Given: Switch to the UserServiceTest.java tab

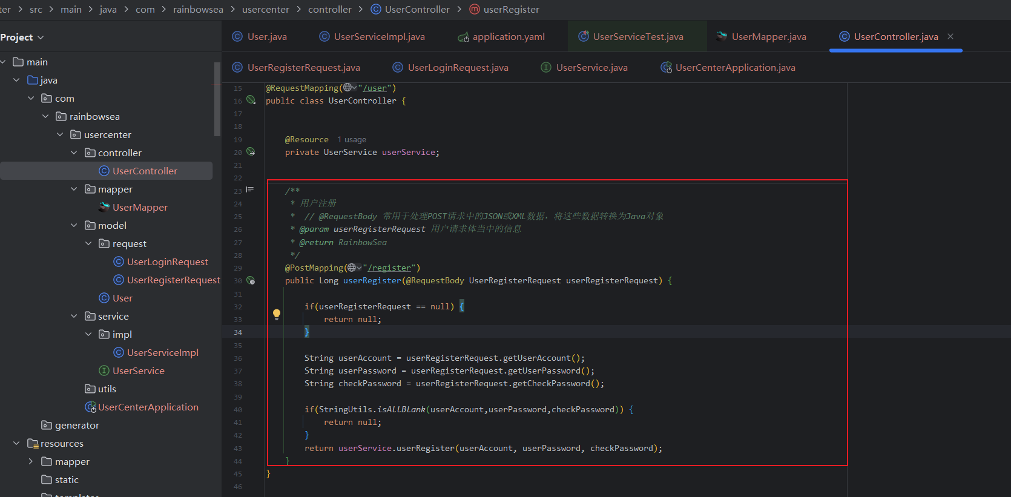Looking at the screenshot, I should 637,37.
